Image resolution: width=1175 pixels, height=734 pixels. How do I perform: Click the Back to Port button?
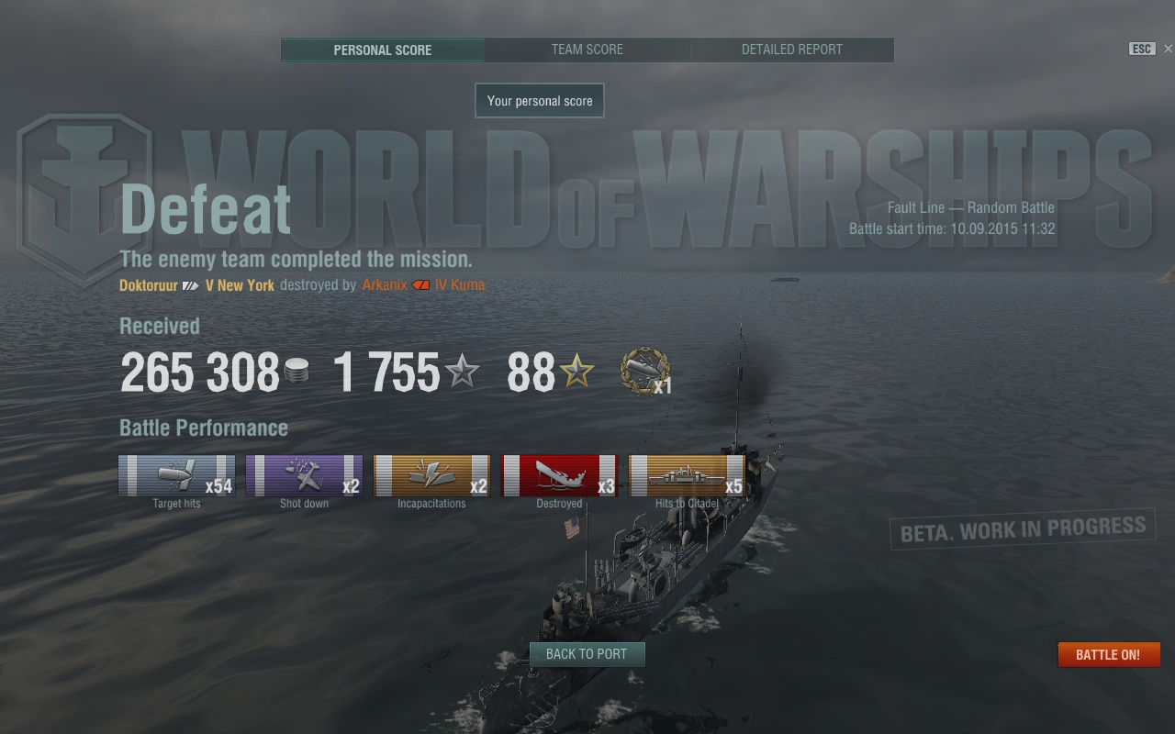tap(587, 654)
